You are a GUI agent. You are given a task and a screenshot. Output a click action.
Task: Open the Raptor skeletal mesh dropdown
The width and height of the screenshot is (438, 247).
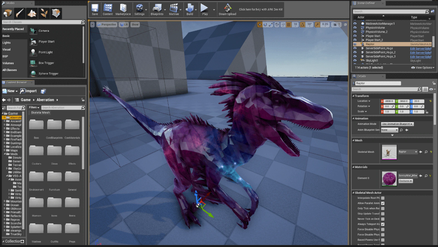[408, 152]
